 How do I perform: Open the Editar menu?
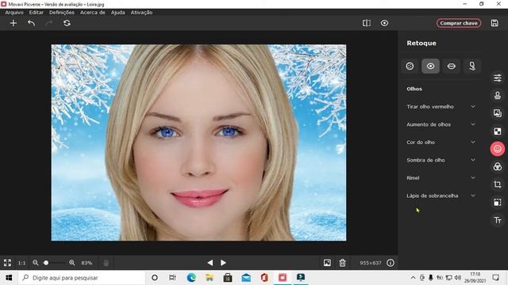(x=37, y=13)
